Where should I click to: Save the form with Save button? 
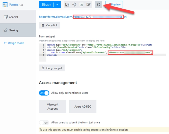pyautogui.click(x=46, y=5)
